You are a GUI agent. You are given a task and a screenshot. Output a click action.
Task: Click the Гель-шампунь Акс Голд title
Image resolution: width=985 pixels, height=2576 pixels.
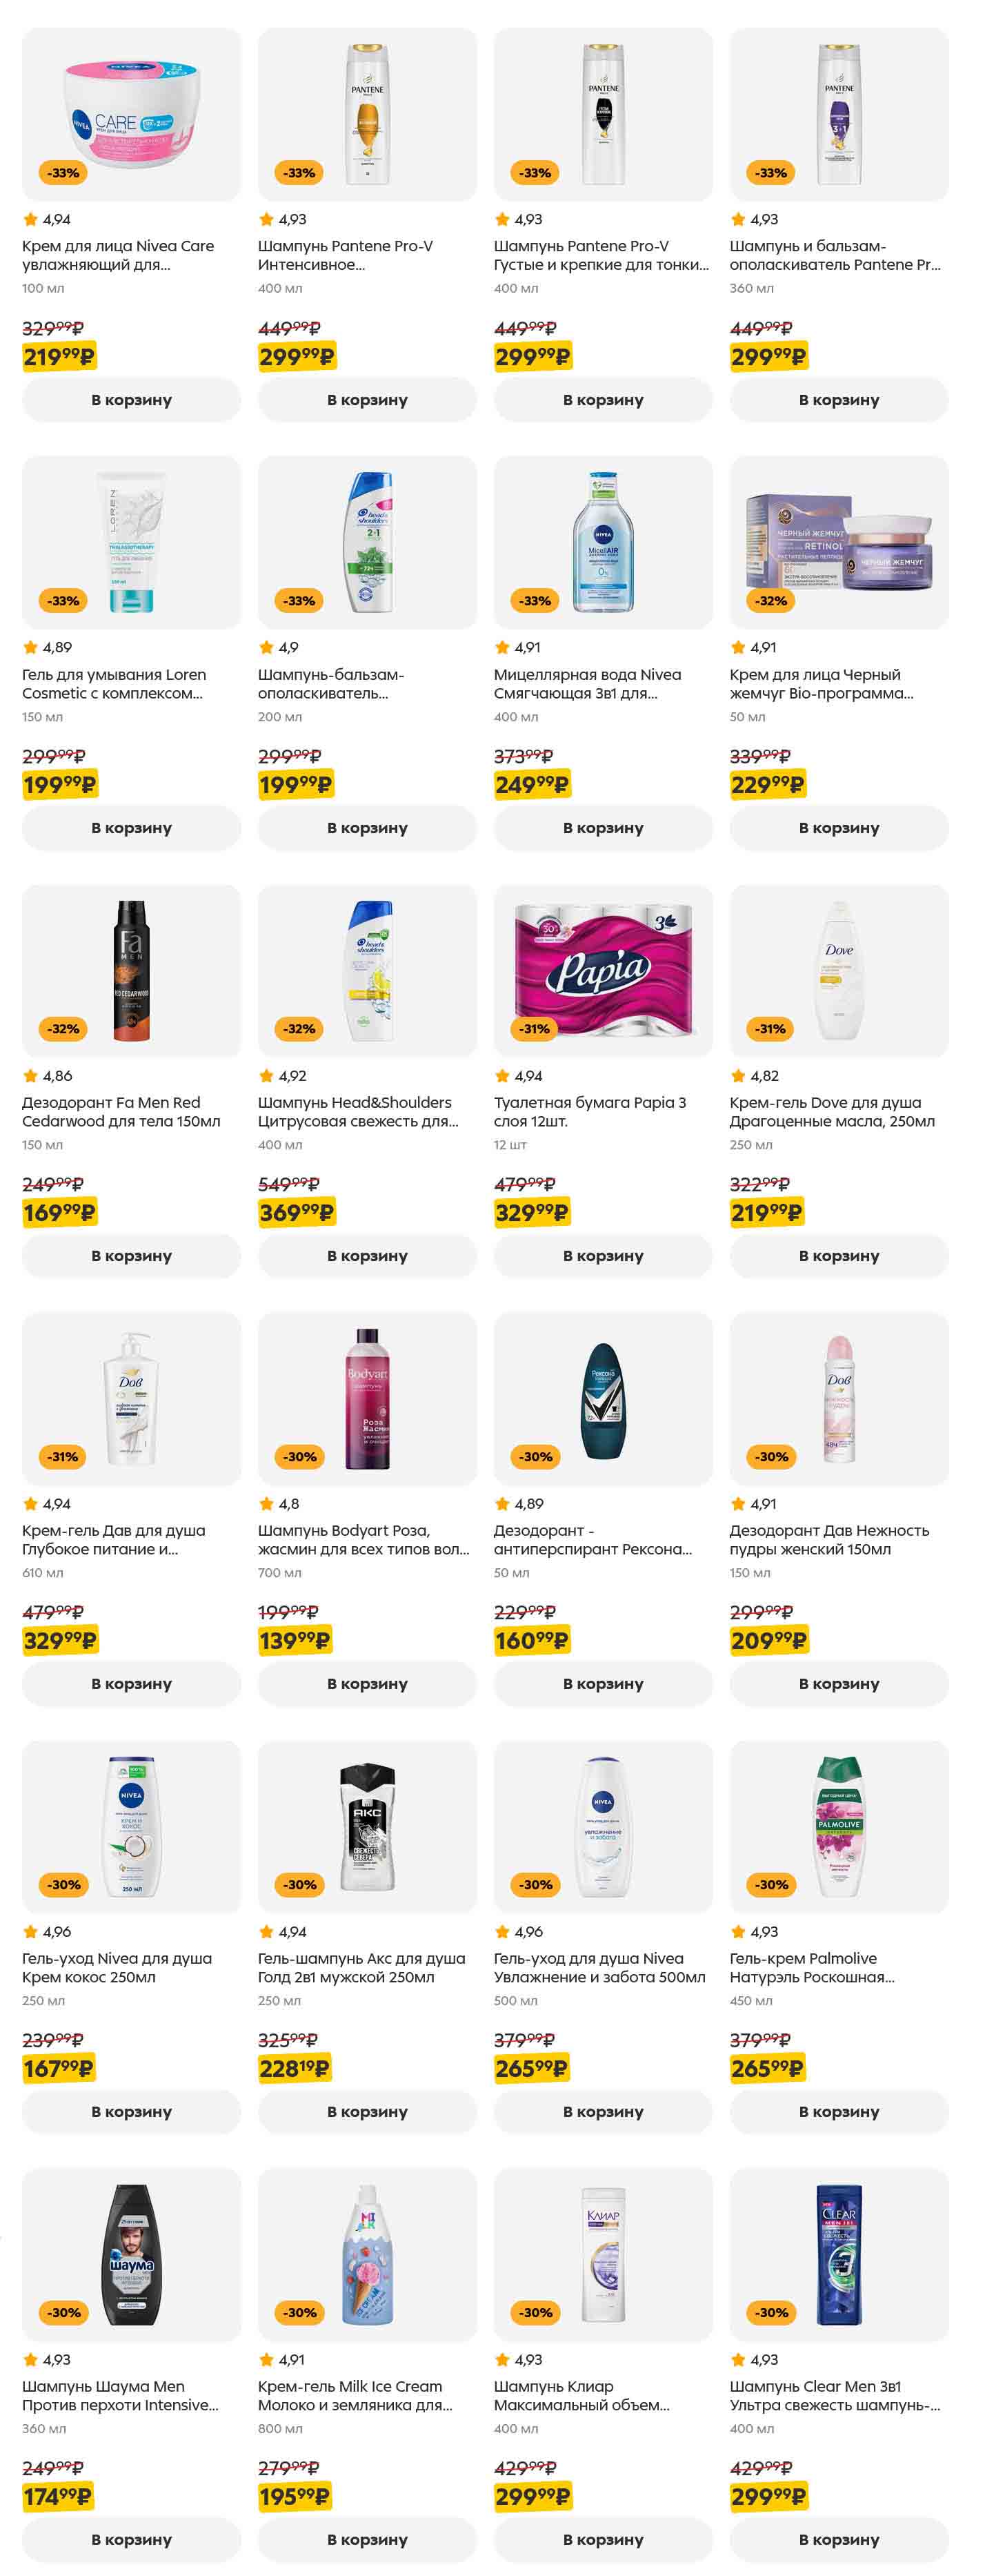point(361,1968)
